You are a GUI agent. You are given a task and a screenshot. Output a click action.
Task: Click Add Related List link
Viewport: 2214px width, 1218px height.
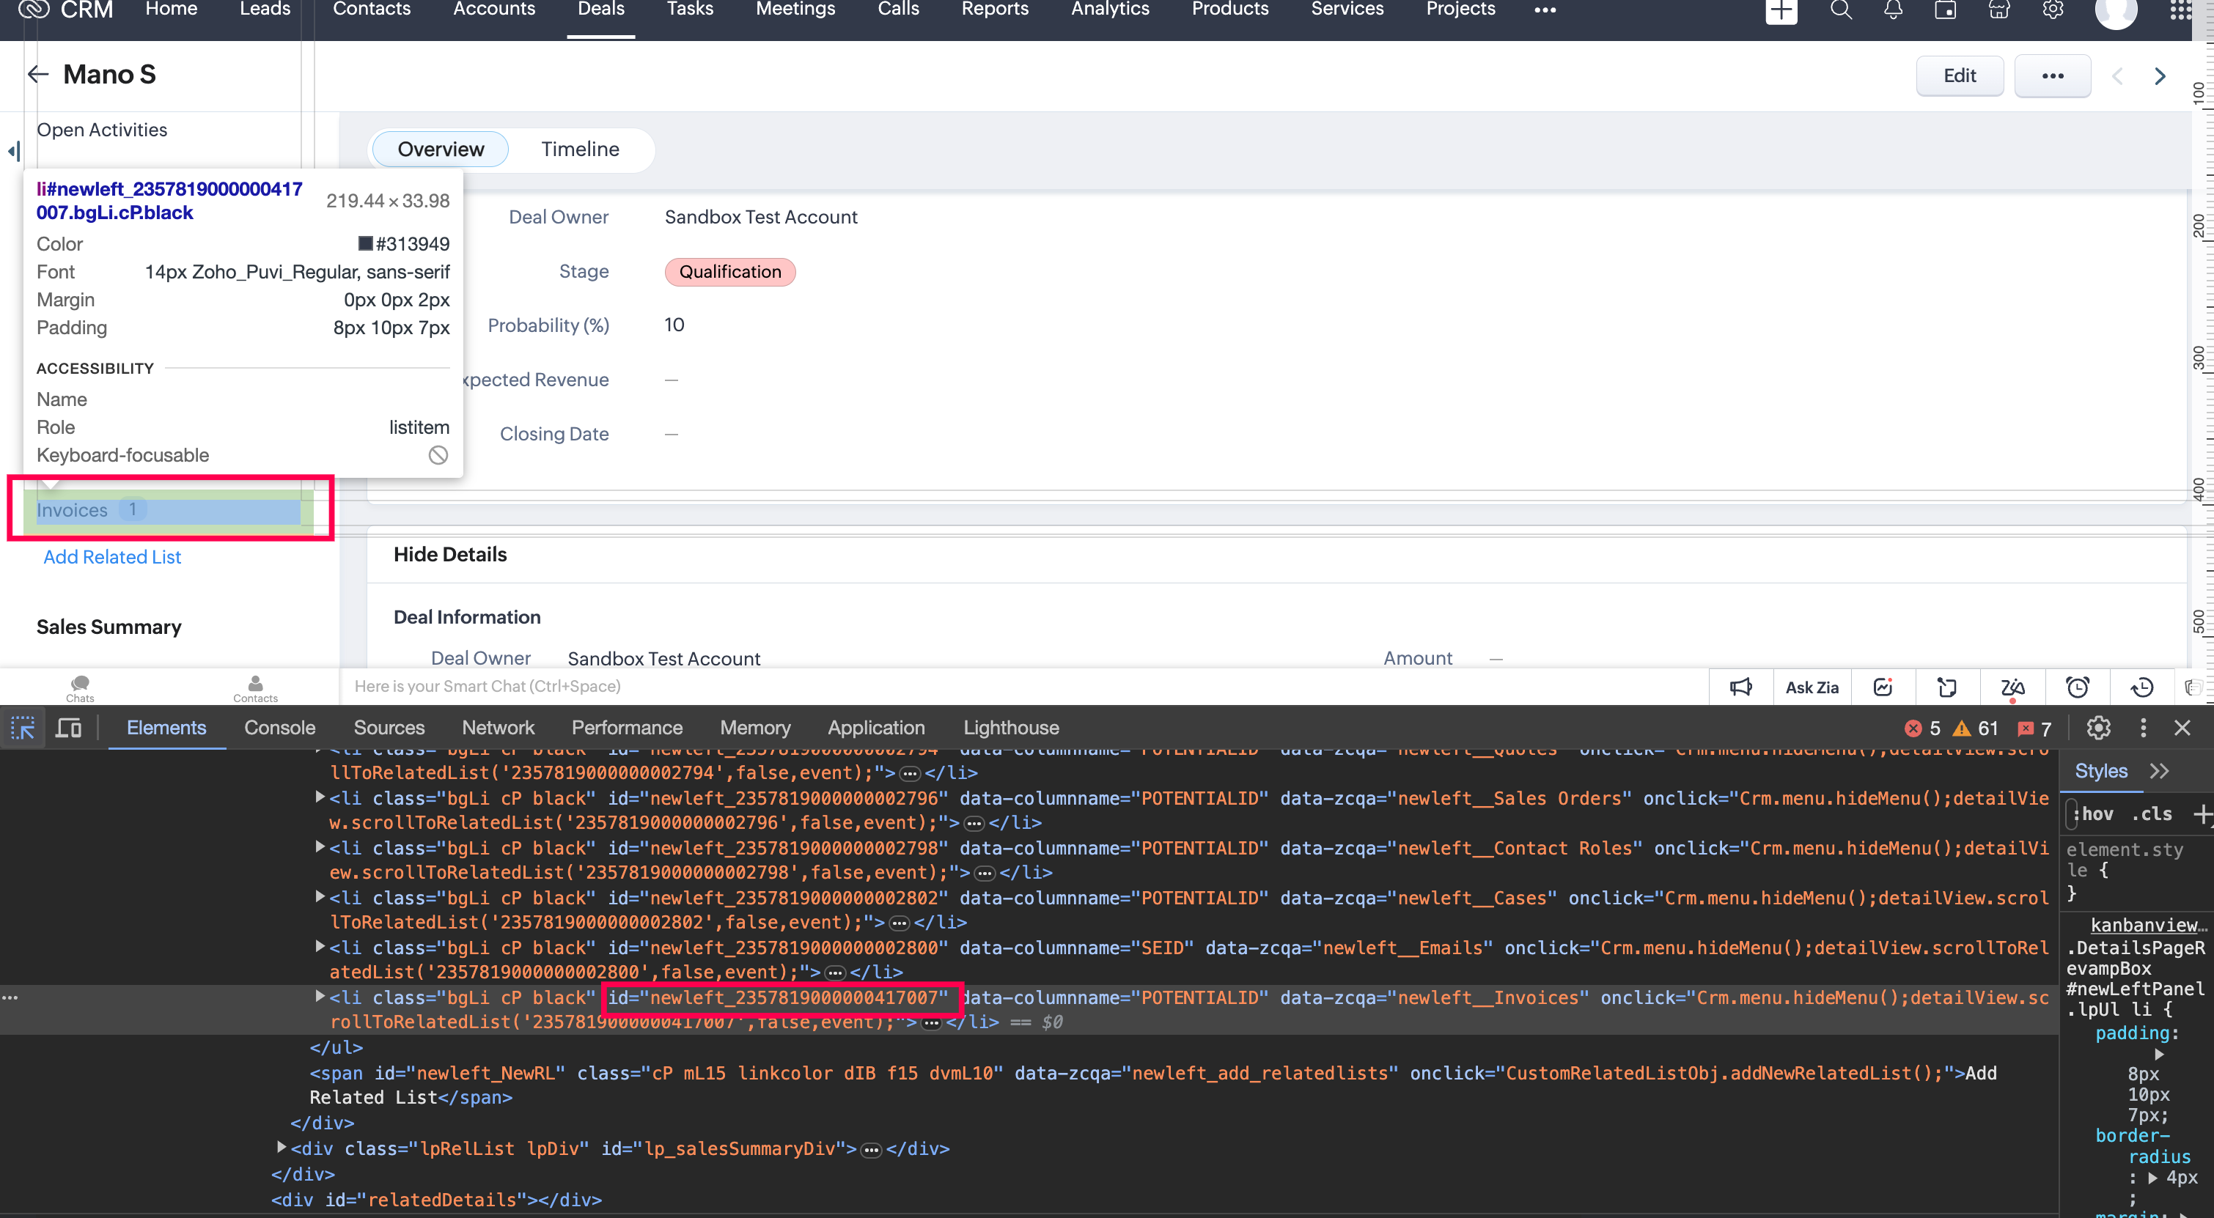[x=111, y=558]
